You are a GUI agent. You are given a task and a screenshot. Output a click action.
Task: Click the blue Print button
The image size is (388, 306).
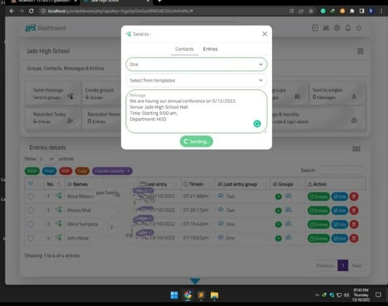49,171
